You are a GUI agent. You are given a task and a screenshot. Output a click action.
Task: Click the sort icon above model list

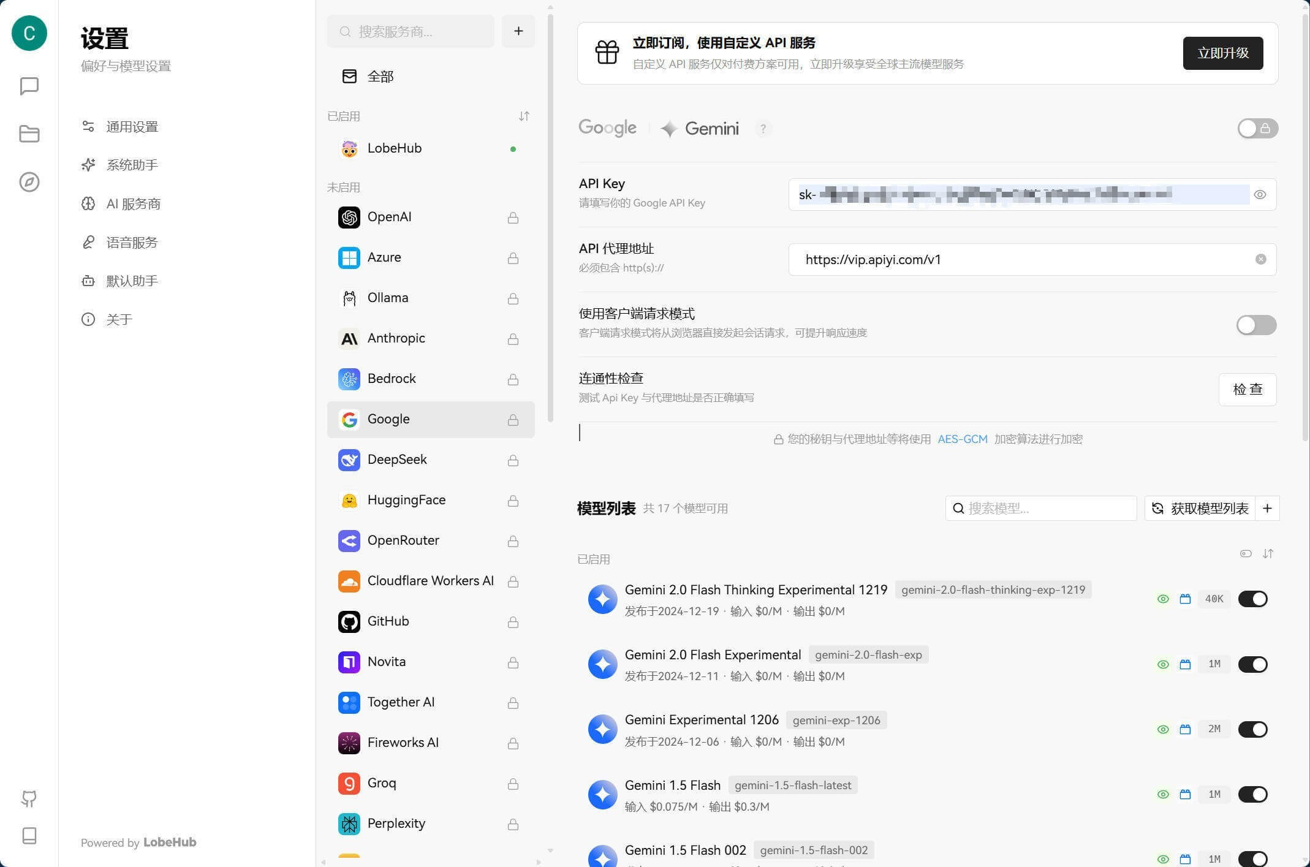(x=1268, y=554)
